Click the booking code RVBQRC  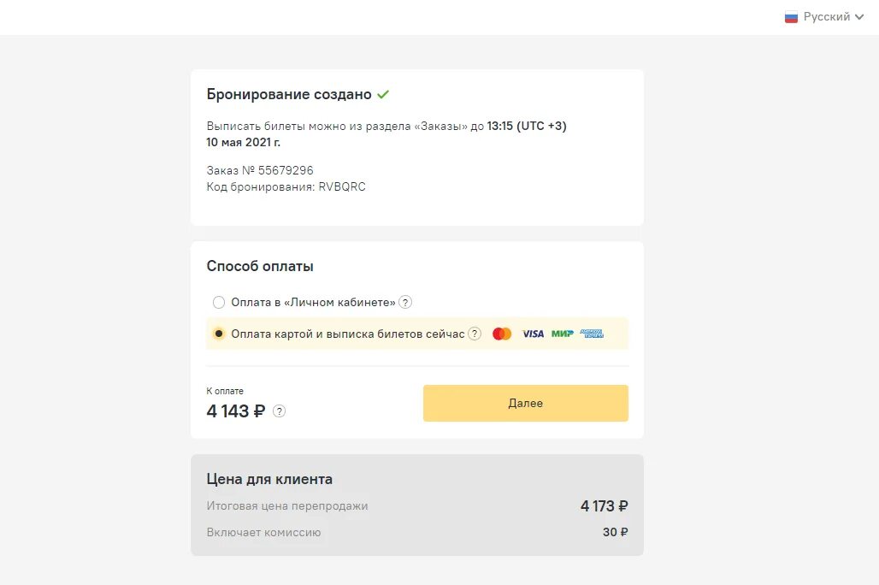point(342,186)
